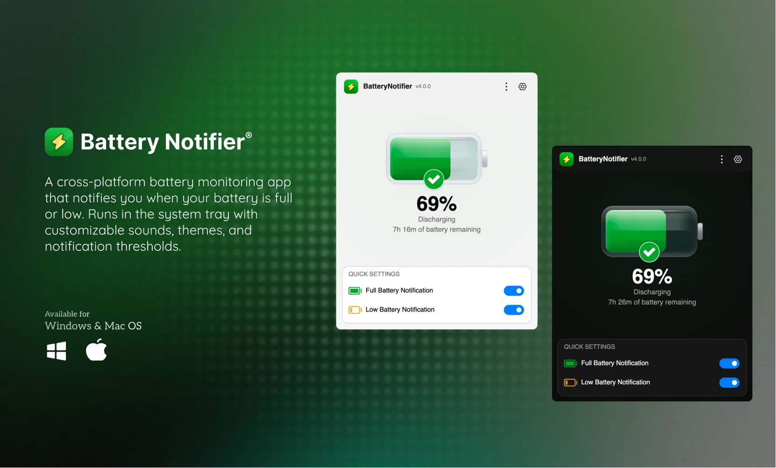
Task: Click the Apple platform icon
Action: click(96, 350)
